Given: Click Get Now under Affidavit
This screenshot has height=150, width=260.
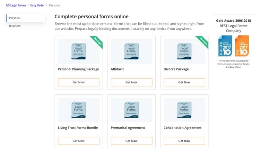Looking at the screenshot, I should pyautogui.click(x=131, y=82).
